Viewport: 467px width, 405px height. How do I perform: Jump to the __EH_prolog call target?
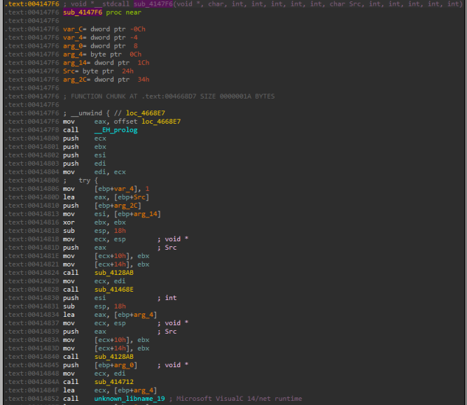[114, 129]
